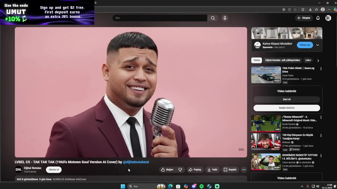Click the #AICover hashtag
The height and width of the screenshot is (189, 337).
(81, 179)
